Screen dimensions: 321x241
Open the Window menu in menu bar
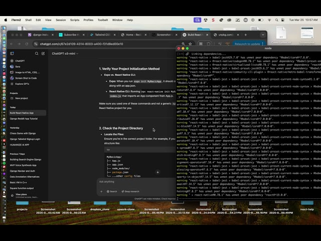[117, 20]
